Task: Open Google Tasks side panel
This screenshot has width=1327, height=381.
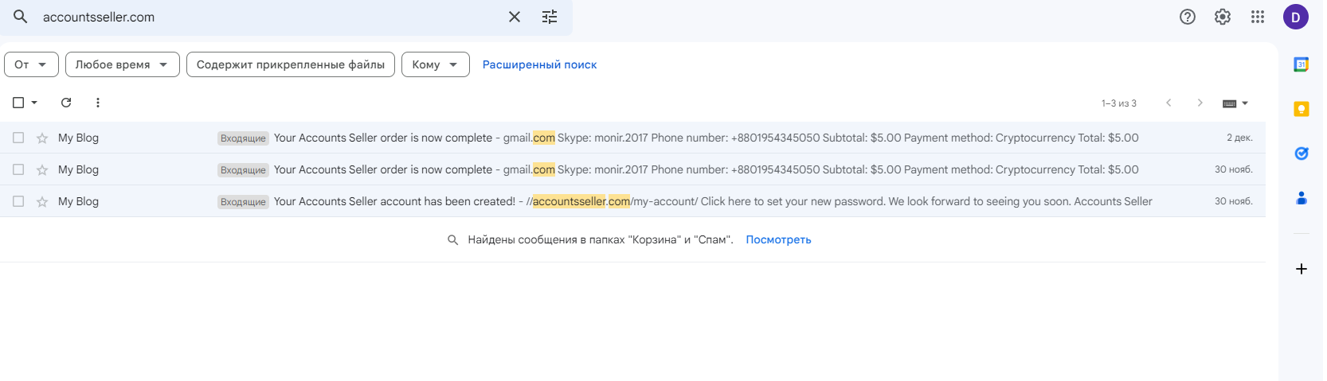Action: click(x=1302, y=154)
